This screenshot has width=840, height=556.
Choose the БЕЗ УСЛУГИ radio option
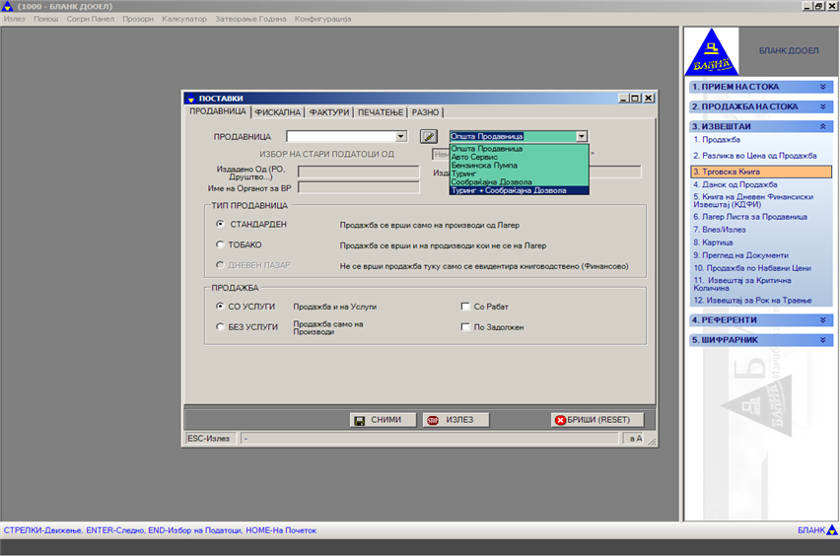220,326
